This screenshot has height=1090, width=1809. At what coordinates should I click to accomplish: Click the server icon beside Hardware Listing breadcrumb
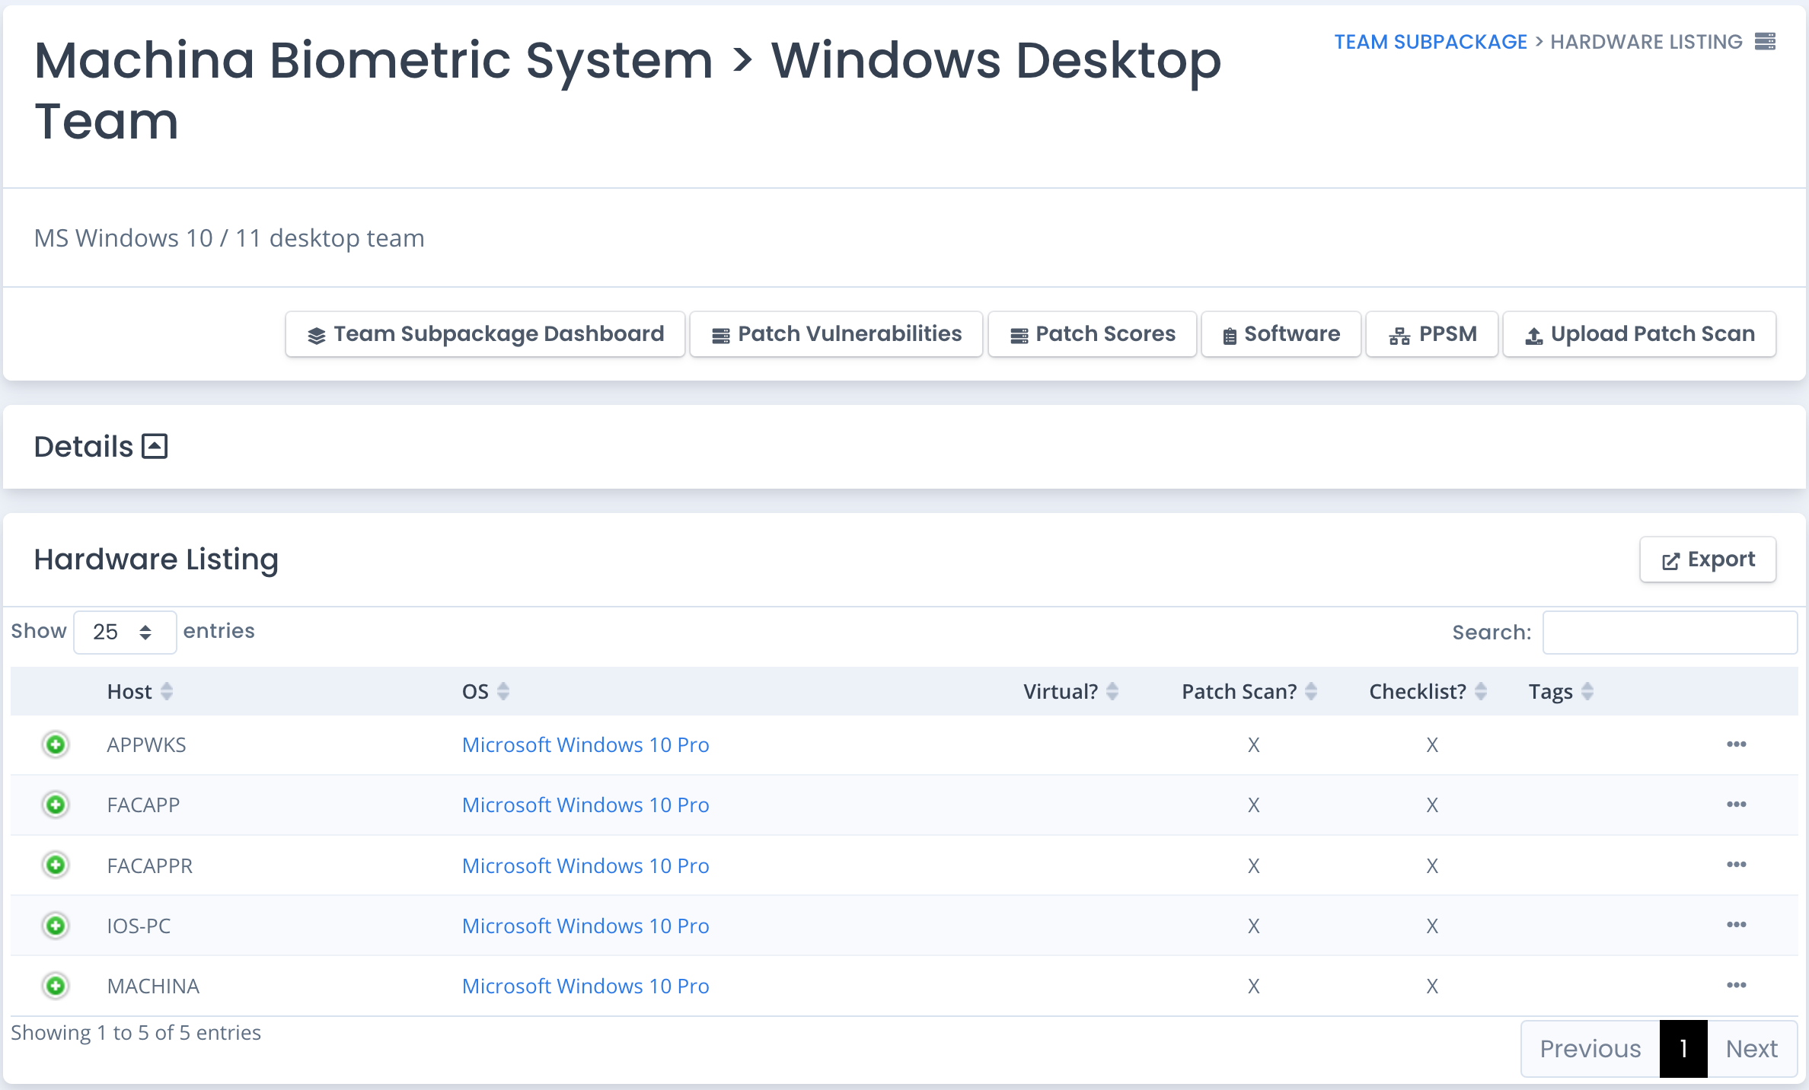pos(1765,41)
